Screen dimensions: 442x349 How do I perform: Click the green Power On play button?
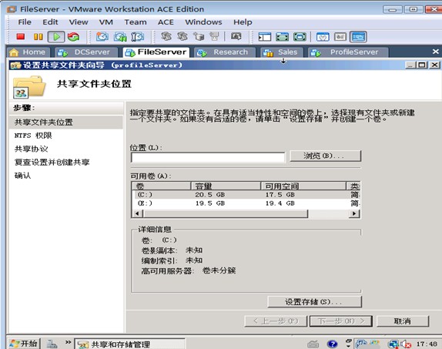56,37
